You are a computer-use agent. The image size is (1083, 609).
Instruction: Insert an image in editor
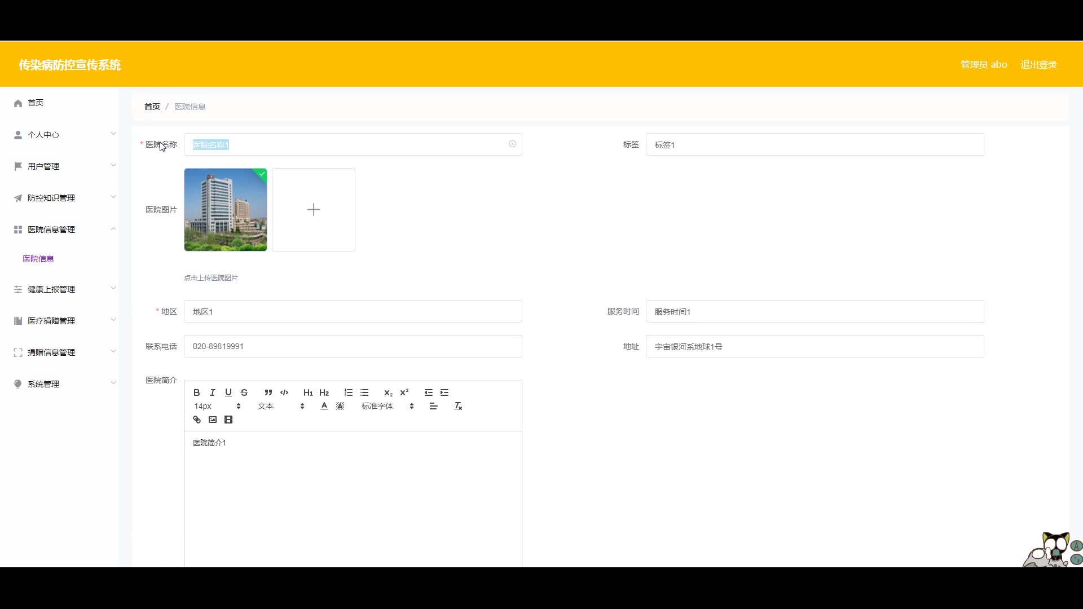213,420
